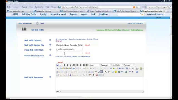
Task: Click the Insert image icon
Action: coord(114,68)
